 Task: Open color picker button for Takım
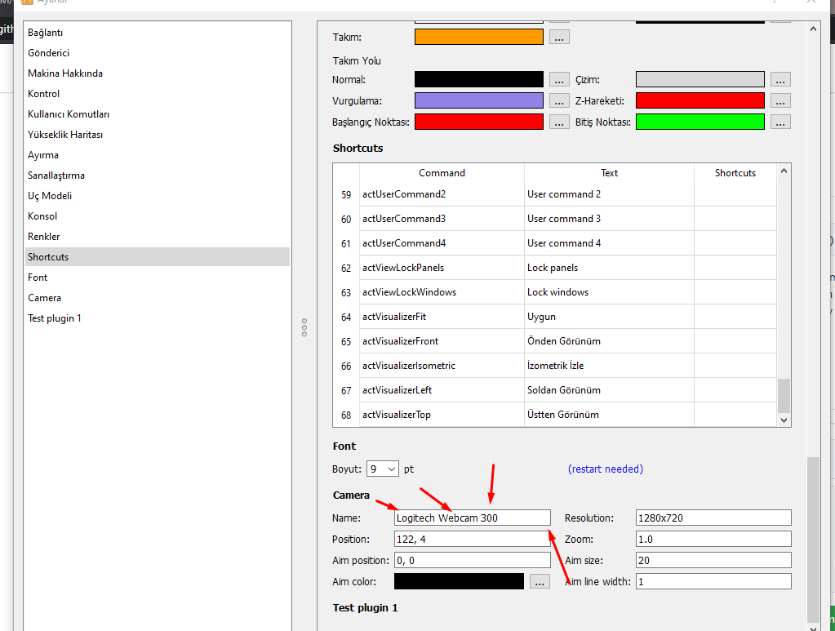click(559, 38)
